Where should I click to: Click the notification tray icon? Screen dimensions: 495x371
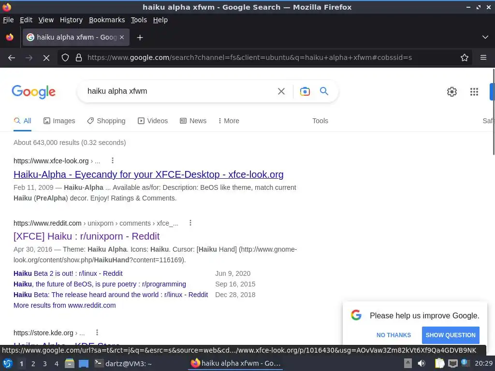pos(465,363)
